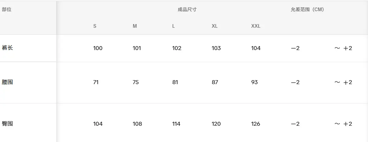Click the 裤长 row label
This screenshot has height=142, width=368.
7,48
